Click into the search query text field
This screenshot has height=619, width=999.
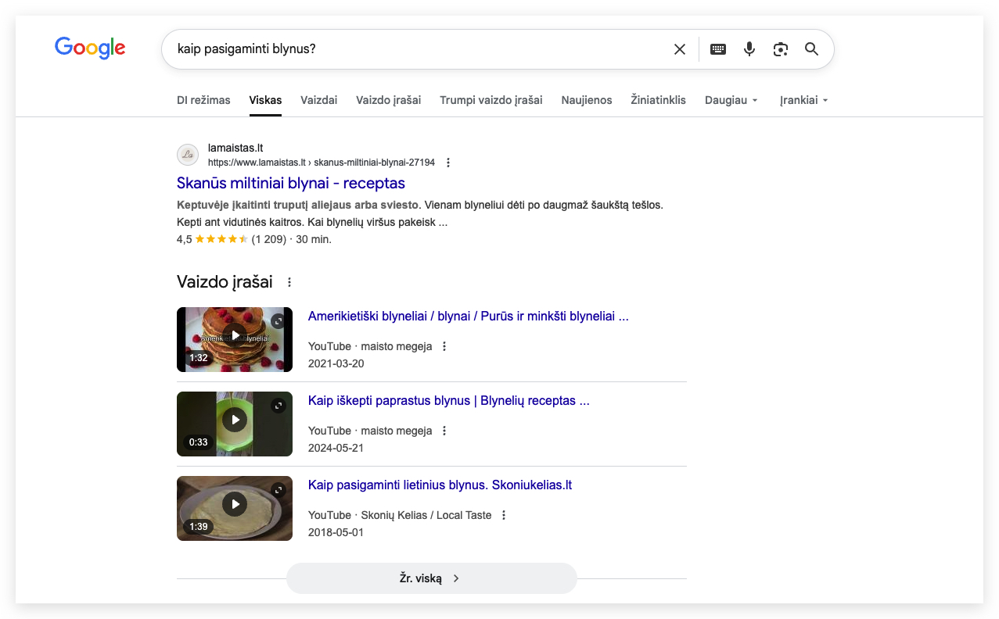pos(415,49)
